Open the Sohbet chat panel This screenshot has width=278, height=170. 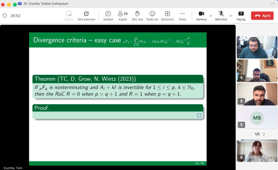coord(108,16)
